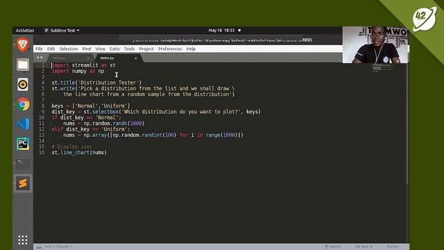Screen dimensions: 444x250
Task: Open Brave browser from the dock
Action: [x=23, y=44]
